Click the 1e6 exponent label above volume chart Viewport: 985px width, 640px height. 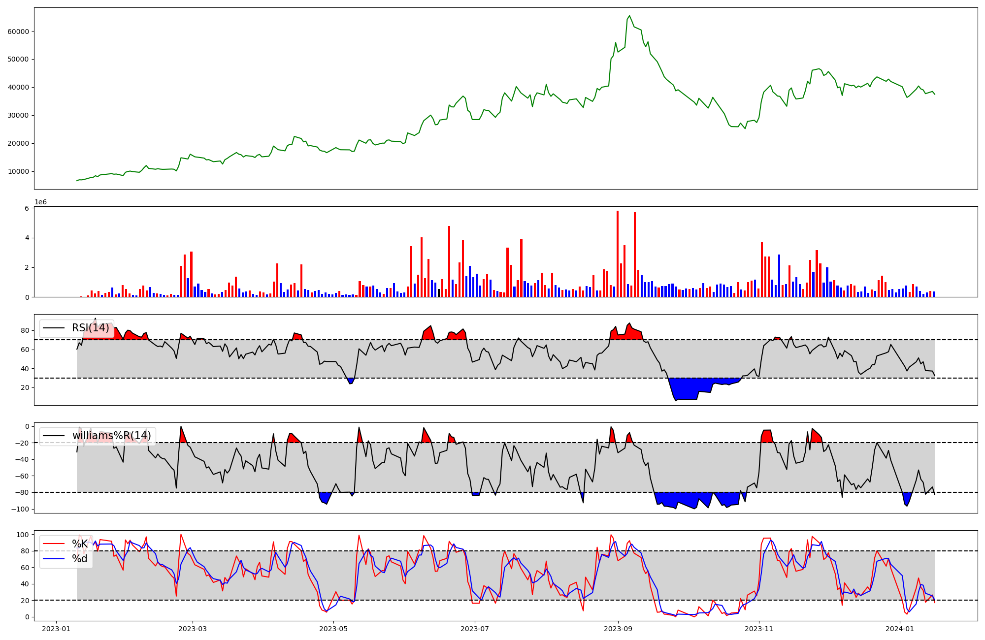[x=40, y=202]
